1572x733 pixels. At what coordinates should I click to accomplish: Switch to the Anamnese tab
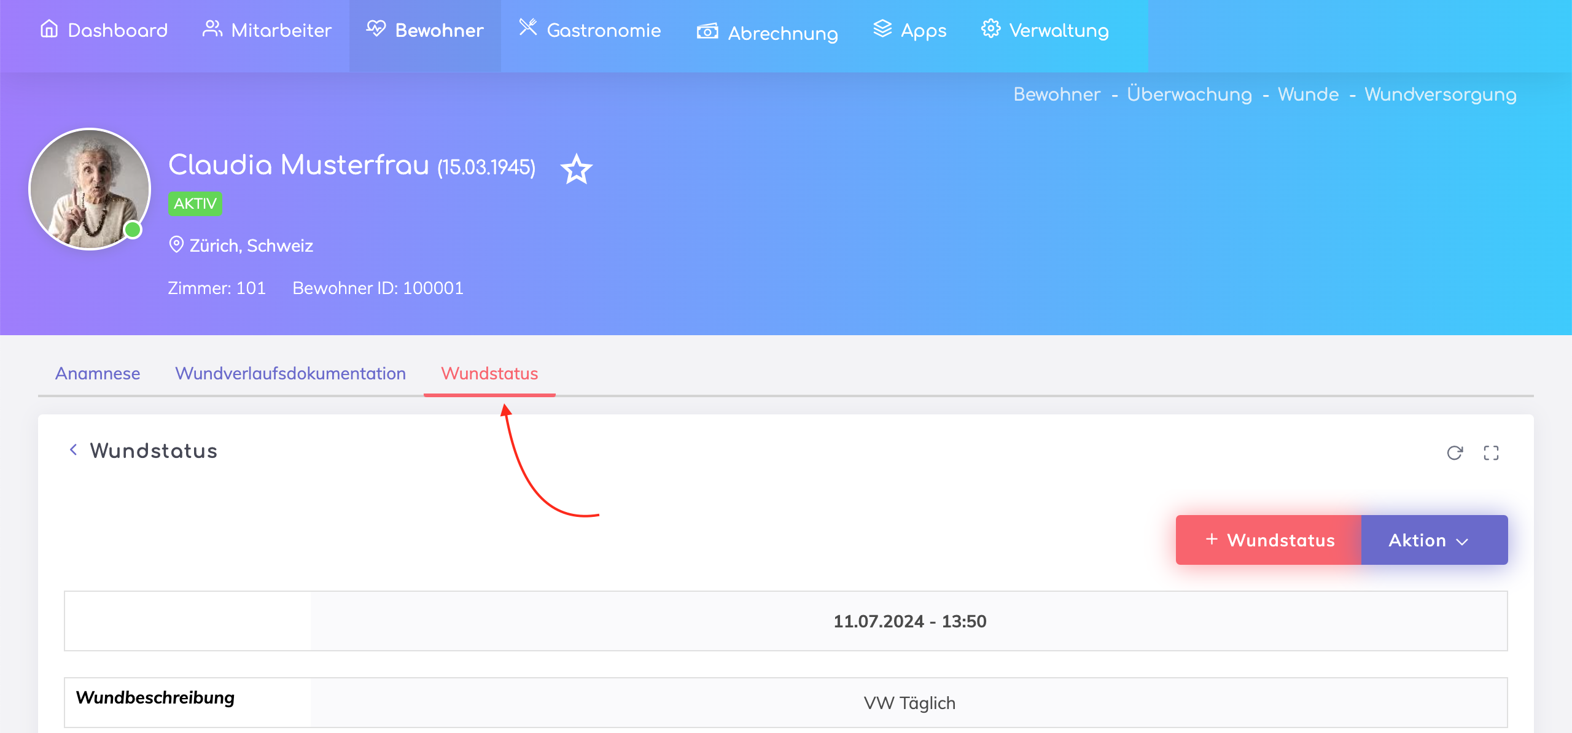(98, 373)
